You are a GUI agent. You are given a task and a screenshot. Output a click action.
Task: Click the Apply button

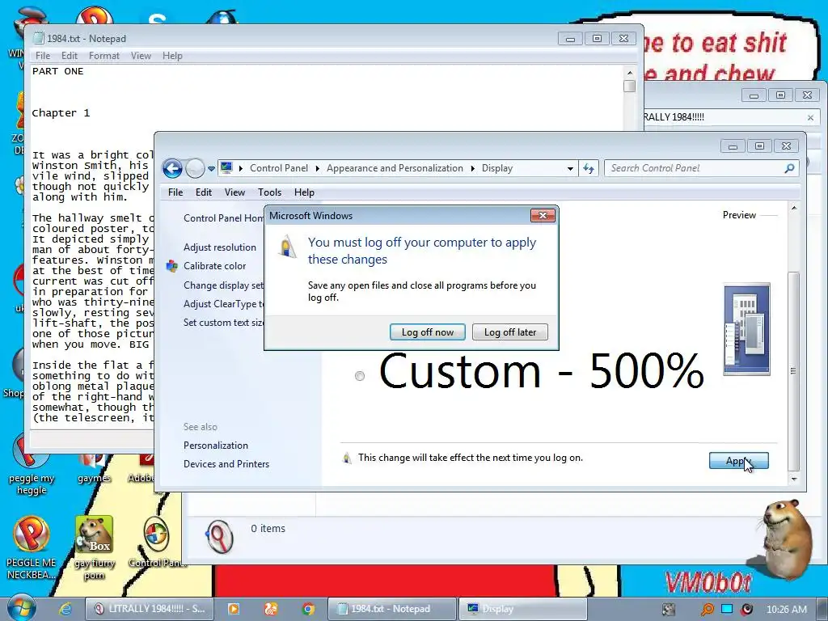point(739,460)
